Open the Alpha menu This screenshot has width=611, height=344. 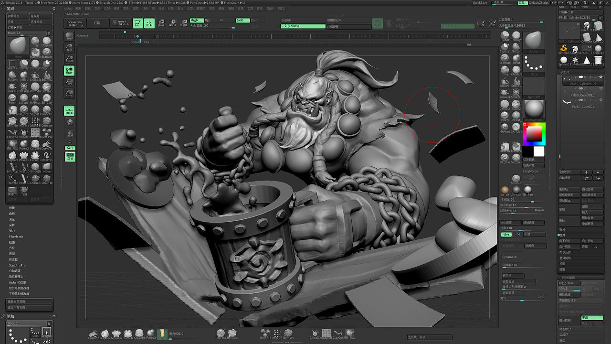pyautogui.click(x=68, y=9)
